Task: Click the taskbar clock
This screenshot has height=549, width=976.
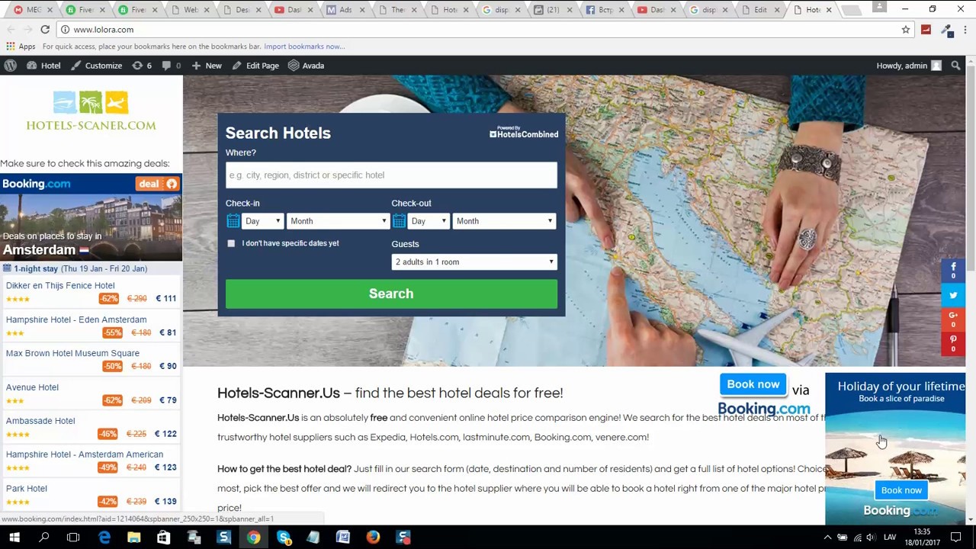Action: 922,538
